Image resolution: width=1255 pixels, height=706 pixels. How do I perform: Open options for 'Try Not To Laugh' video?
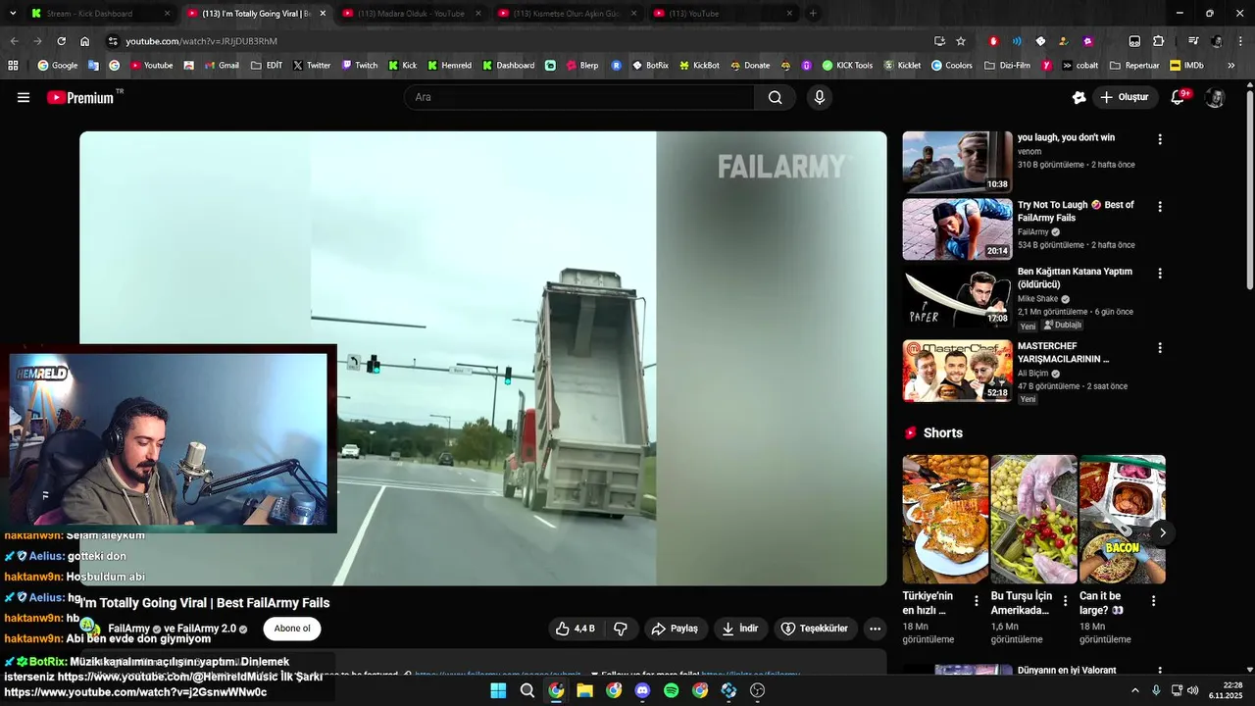click(1160, 207)
